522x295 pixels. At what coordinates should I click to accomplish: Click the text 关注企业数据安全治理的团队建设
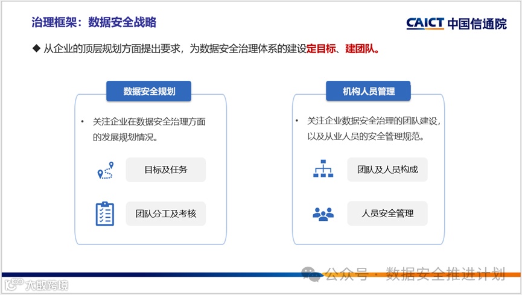(372, 121)
